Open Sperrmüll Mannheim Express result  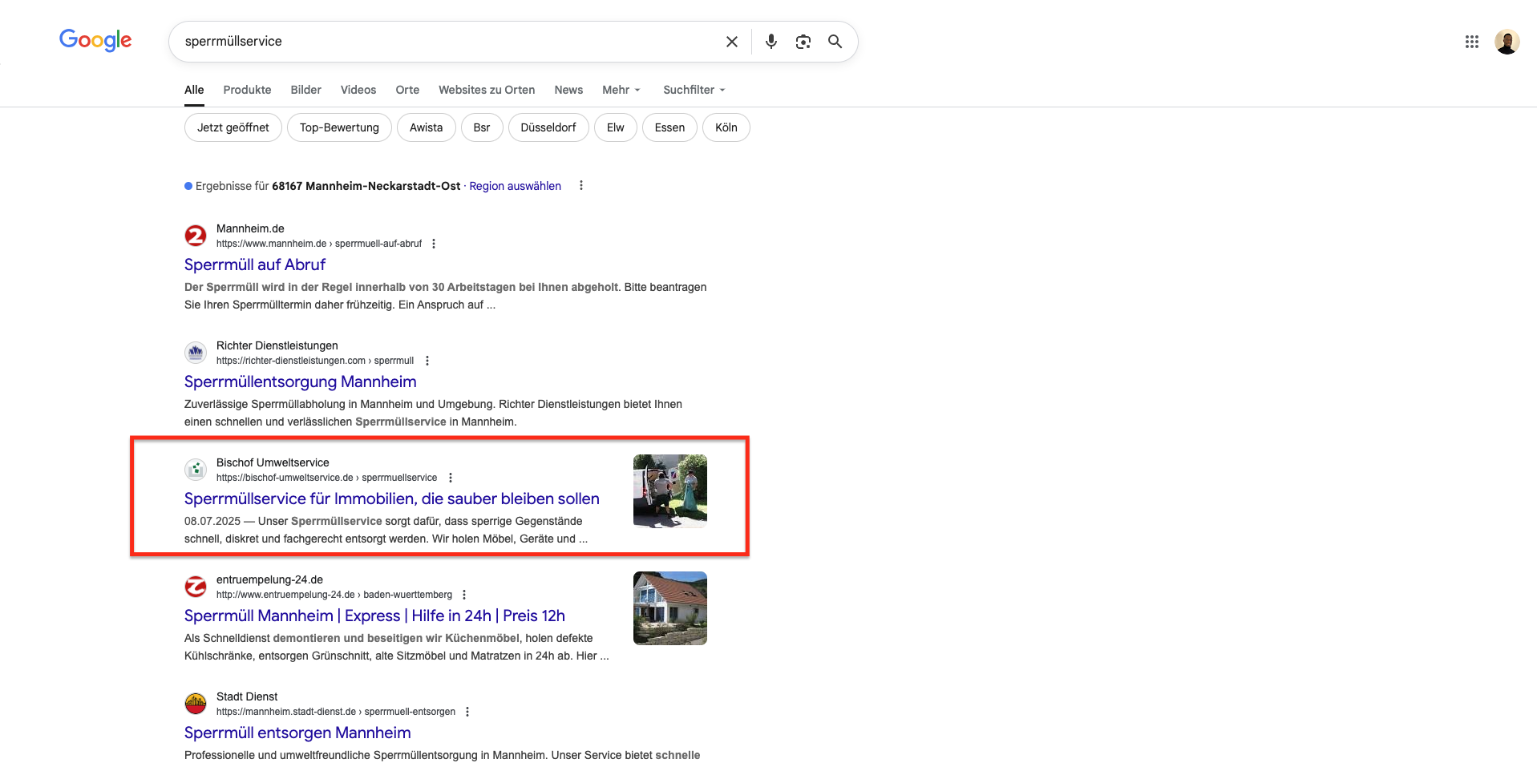click(x=374, y=616)
